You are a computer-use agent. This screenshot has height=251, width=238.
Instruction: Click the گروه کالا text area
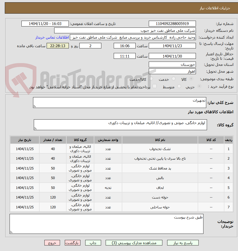pyautogui.click(x=120, y=125)
